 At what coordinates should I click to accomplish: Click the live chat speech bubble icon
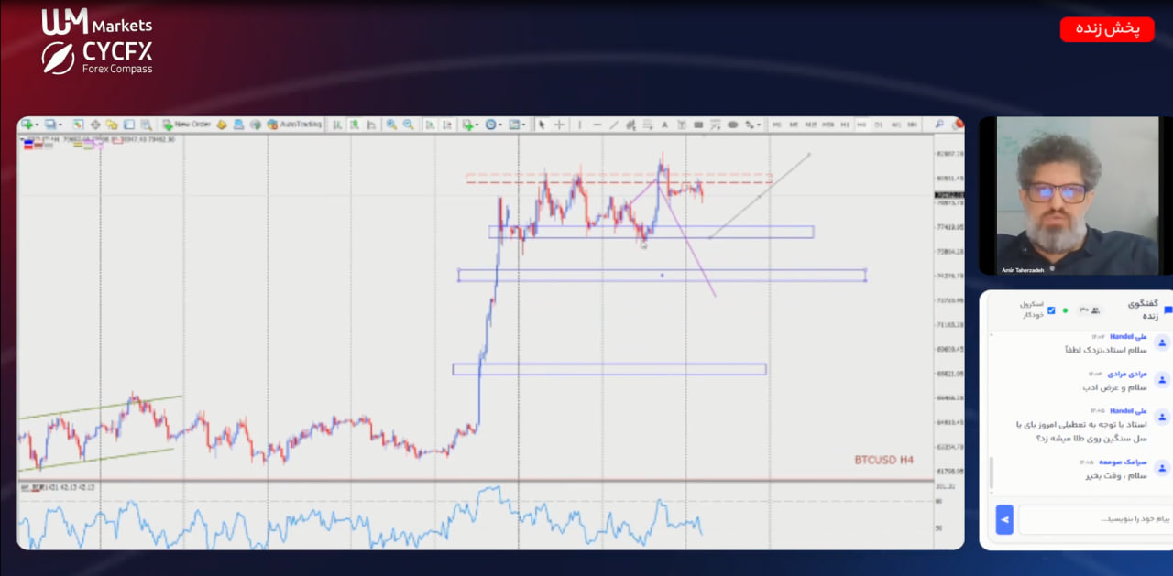pyautogui.click(x=1168, y=310)
